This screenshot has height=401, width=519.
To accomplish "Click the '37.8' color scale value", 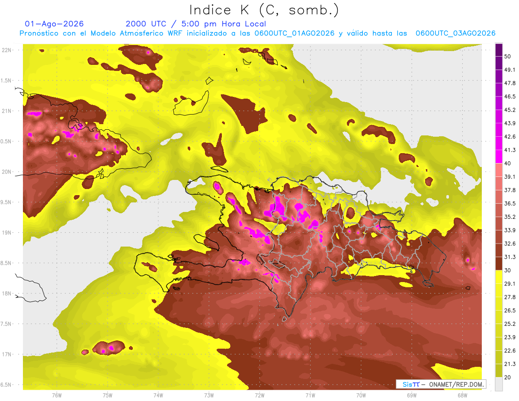I will click(510, 190).
